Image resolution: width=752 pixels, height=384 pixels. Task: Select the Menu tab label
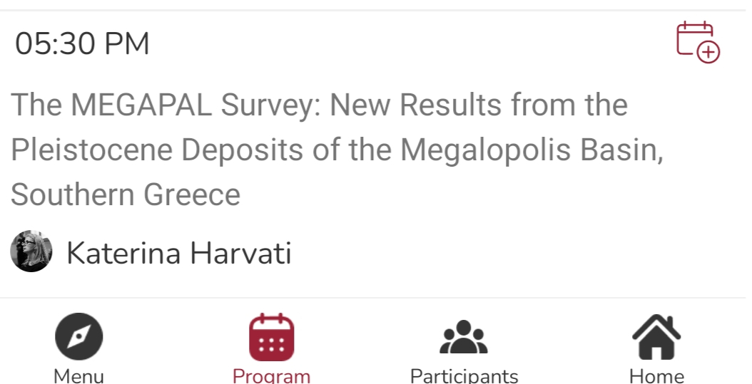click(x=79, y=375)
